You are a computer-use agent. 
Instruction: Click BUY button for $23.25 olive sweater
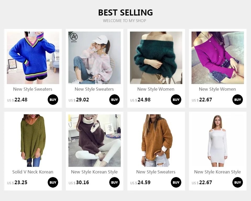[x=53, y=182]
